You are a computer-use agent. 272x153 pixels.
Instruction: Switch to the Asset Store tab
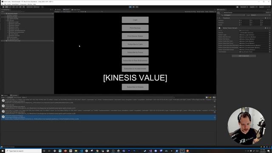(x=76, y=9)
